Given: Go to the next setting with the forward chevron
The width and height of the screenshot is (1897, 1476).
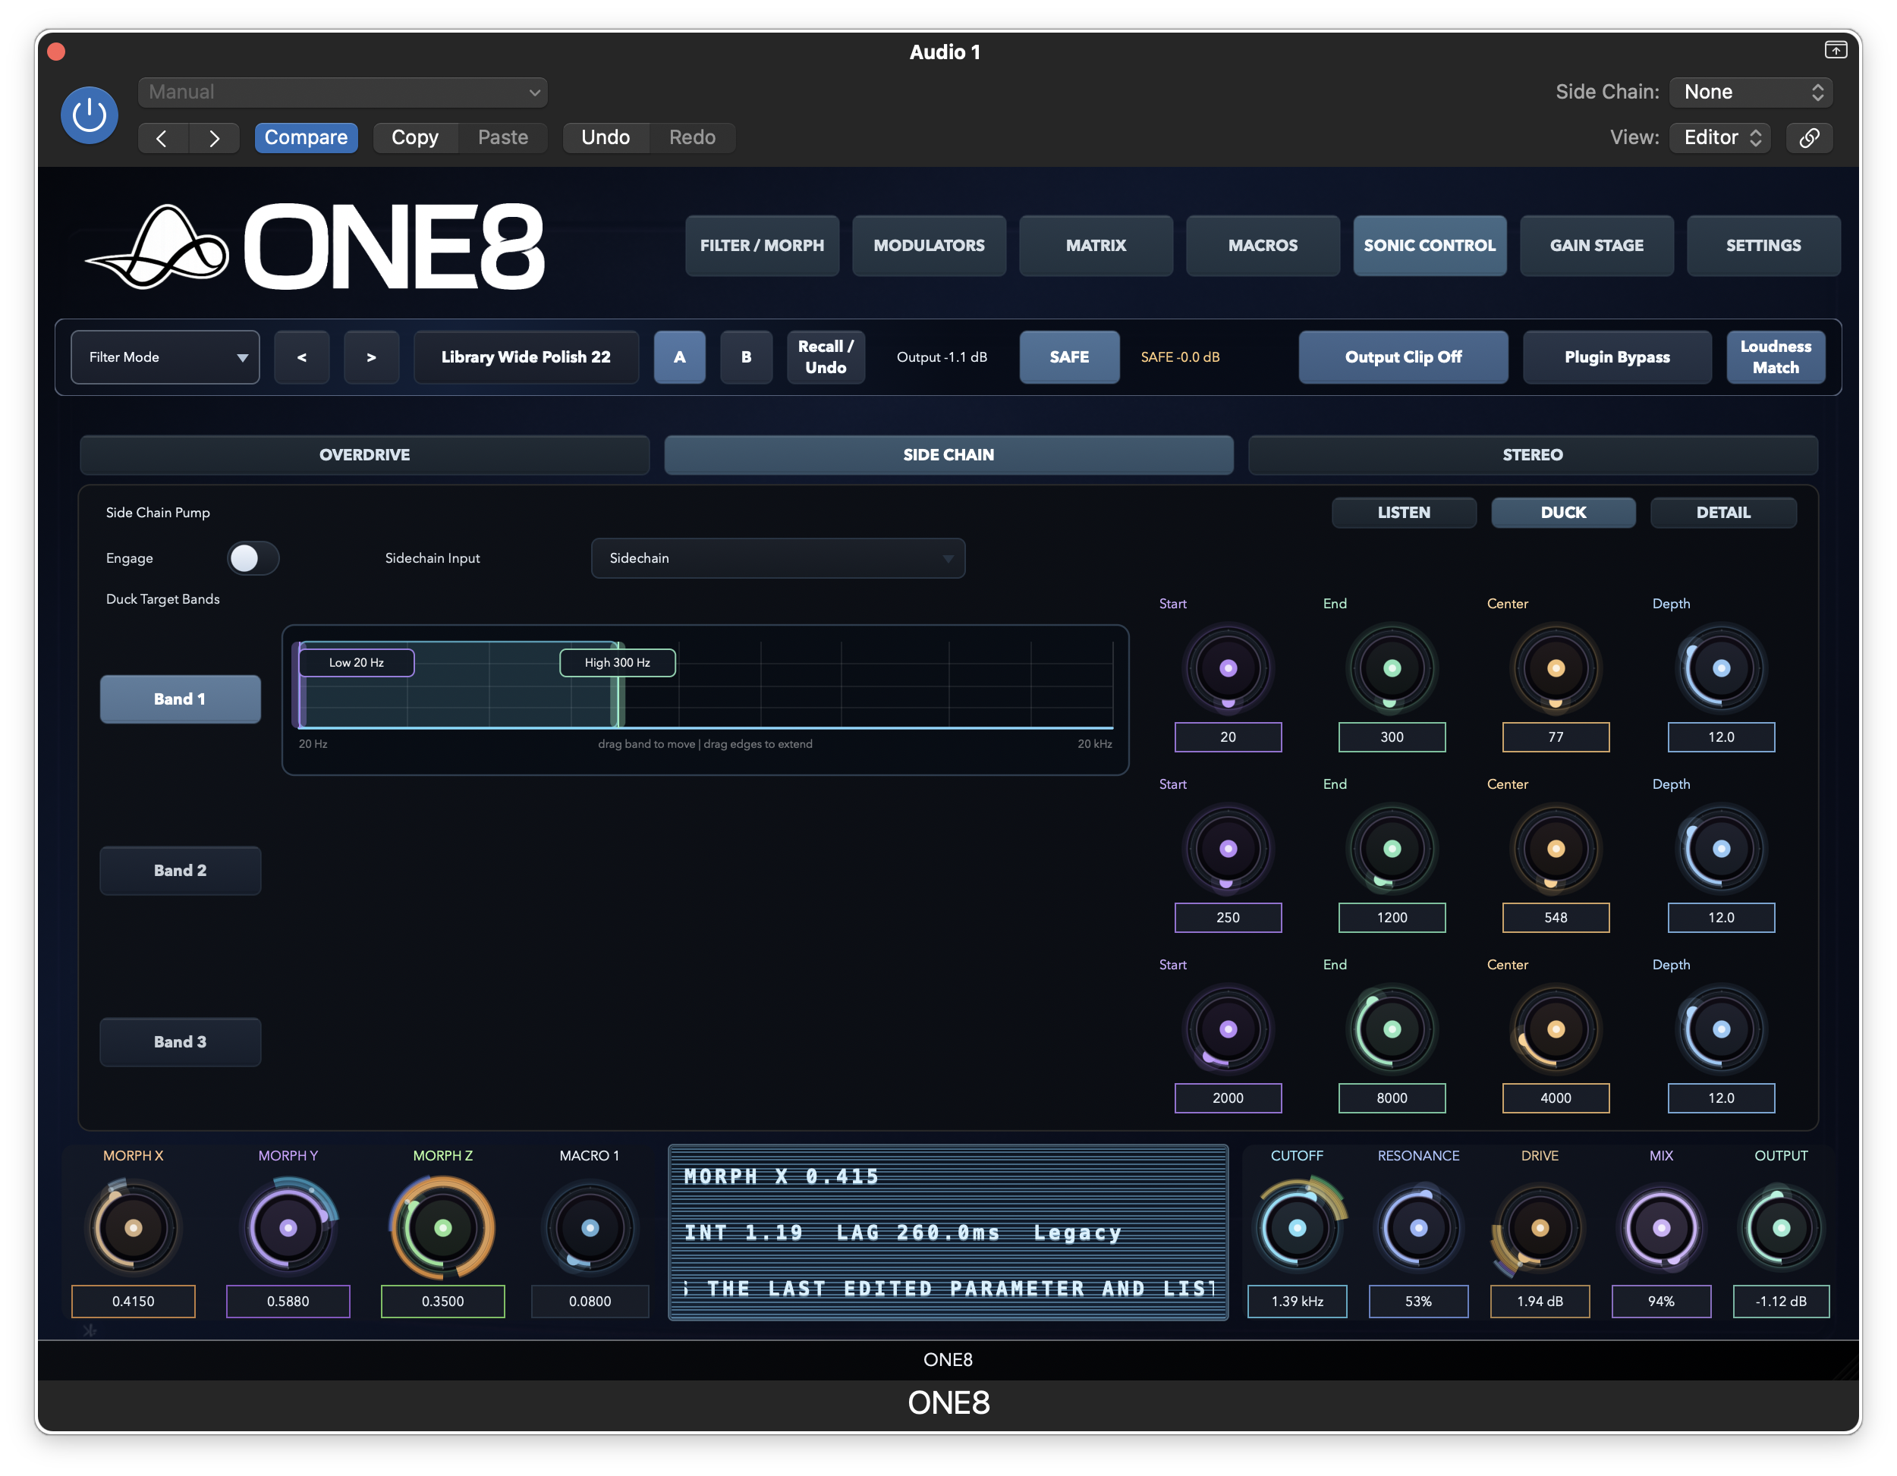Looking at the screenshot, I should tap(214, 137).
